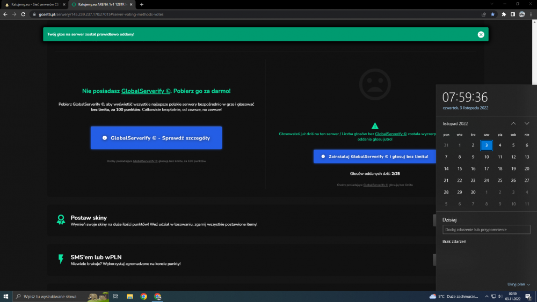Viewport: 537px width, 302px height.
Task: Toggle the browser side panel icon
Action: tap(513, 14)
